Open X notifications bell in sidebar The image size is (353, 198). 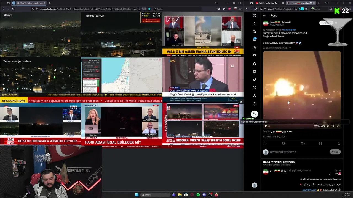pyautogui.click(x=255, y=40)
